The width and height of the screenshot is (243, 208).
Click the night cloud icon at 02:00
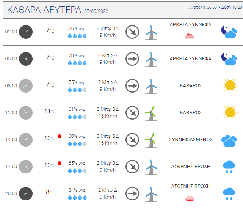[x=229, y=31]
